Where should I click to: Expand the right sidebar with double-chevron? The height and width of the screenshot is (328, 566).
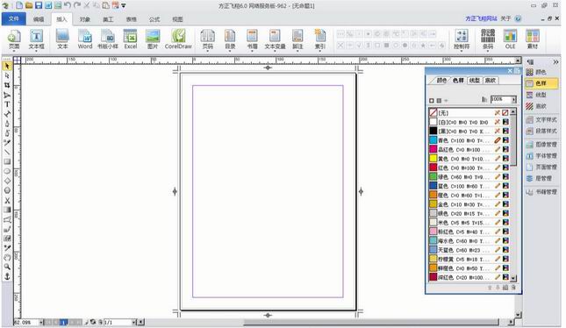(x=555, y=62)
